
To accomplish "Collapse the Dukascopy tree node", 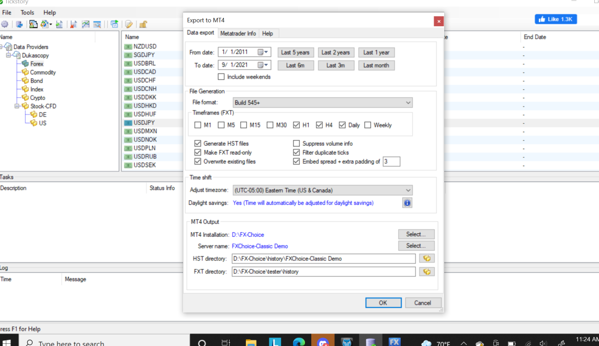I will [8, 55].
